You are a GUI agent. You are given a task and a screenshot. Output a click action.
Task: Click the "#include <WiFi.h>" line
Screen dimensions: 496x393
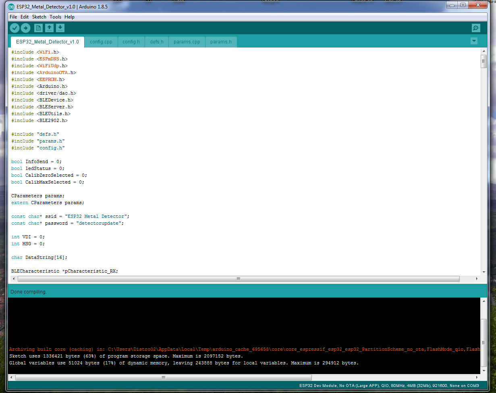click(35, 52)
